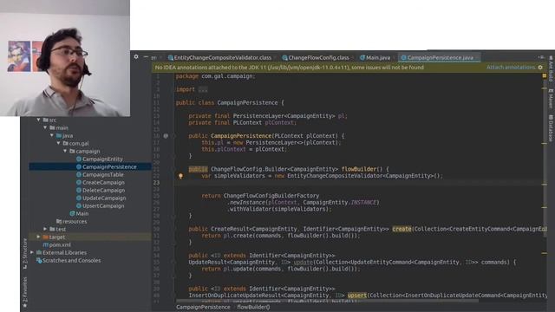Click 'simpleValidators' variable declaration

[x=239, y=176]
